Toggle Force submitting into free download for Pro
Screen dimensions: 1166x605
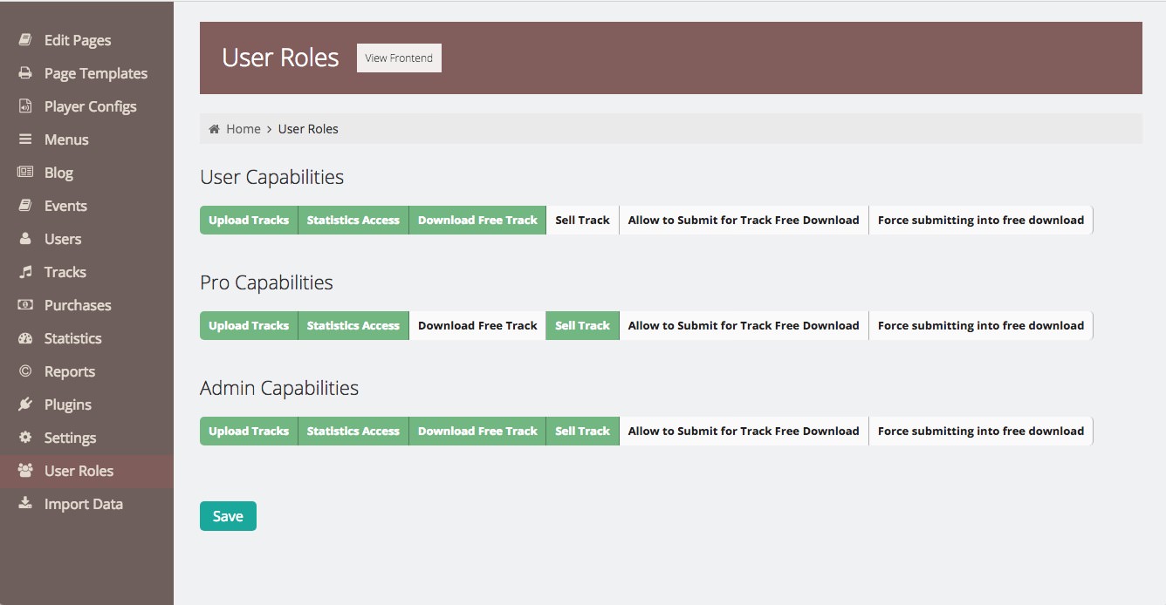(980, 326)
